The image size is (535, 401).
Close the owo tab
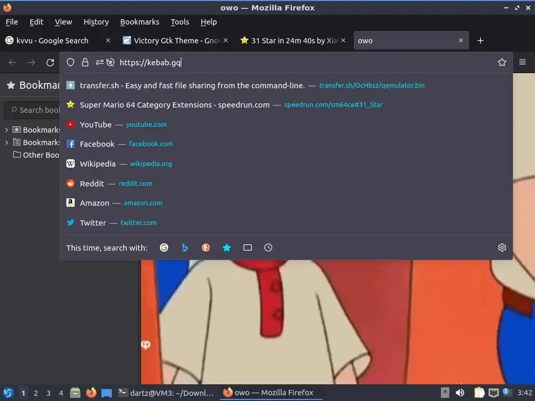click(x=461, y=41)
